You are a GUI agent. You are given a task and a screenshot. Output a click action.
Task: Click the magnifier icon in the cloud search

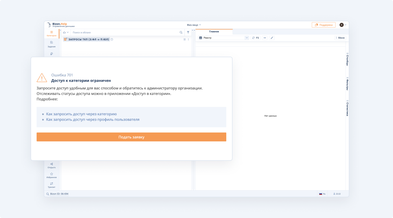(181, 32)
